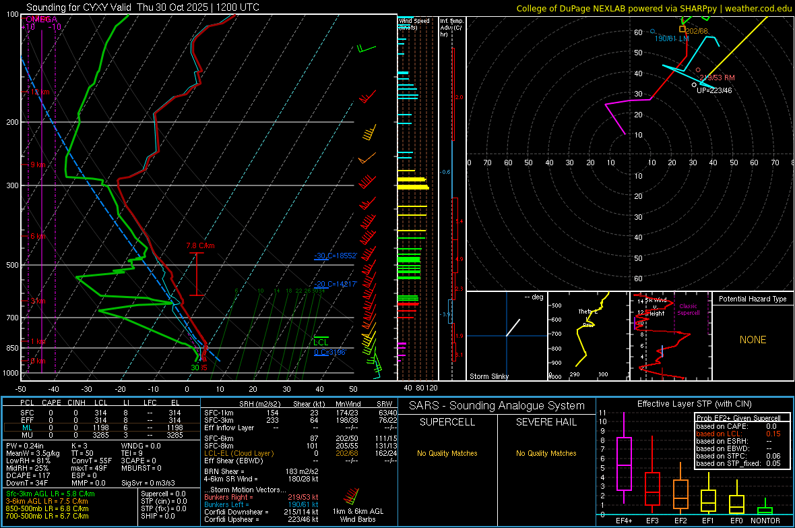Click the red 'based on LCL:' probability row
The height and width of the screenshot is (528, 795).
pos(738,434)
